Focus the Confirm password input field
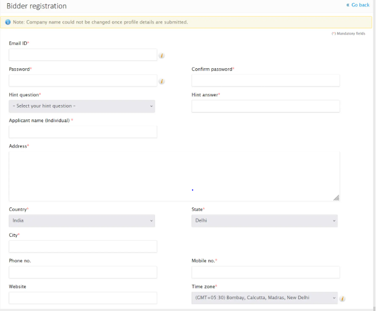The image size is (376, 311). 265,81
